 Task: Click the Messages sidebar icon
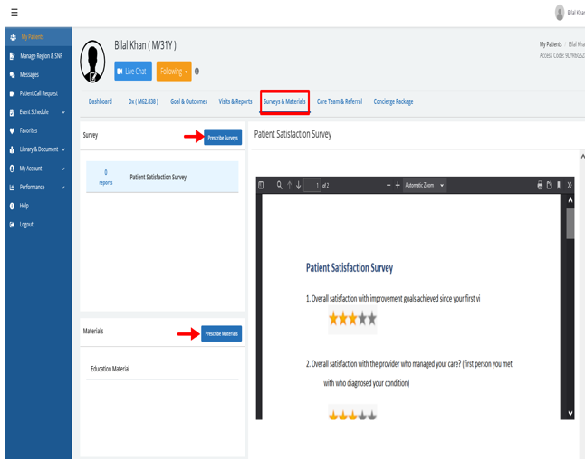click(x=13, y=74)
